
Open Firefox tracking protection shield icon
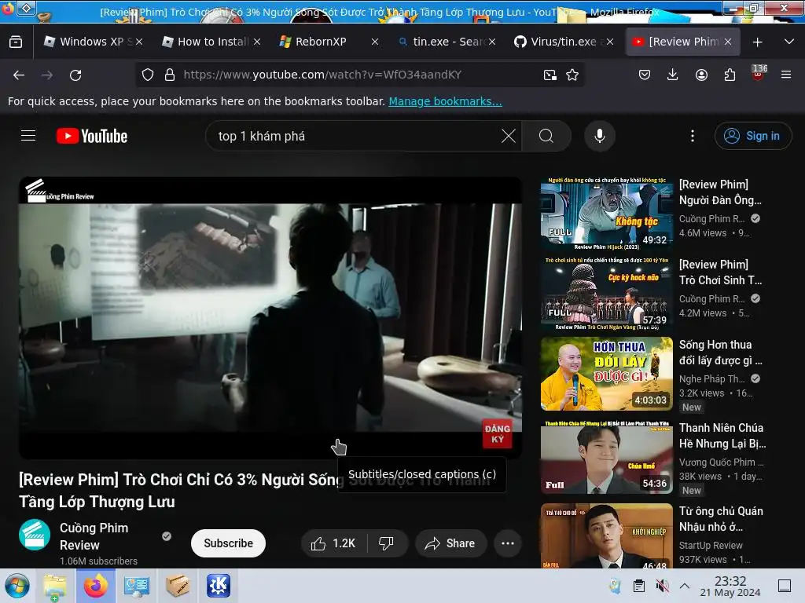coord(148,75)
